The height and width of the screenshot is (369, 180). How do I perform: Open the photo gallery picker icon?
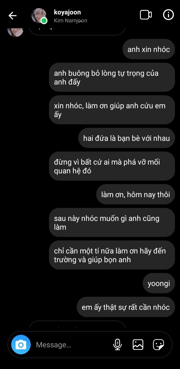tap(138, 345)
